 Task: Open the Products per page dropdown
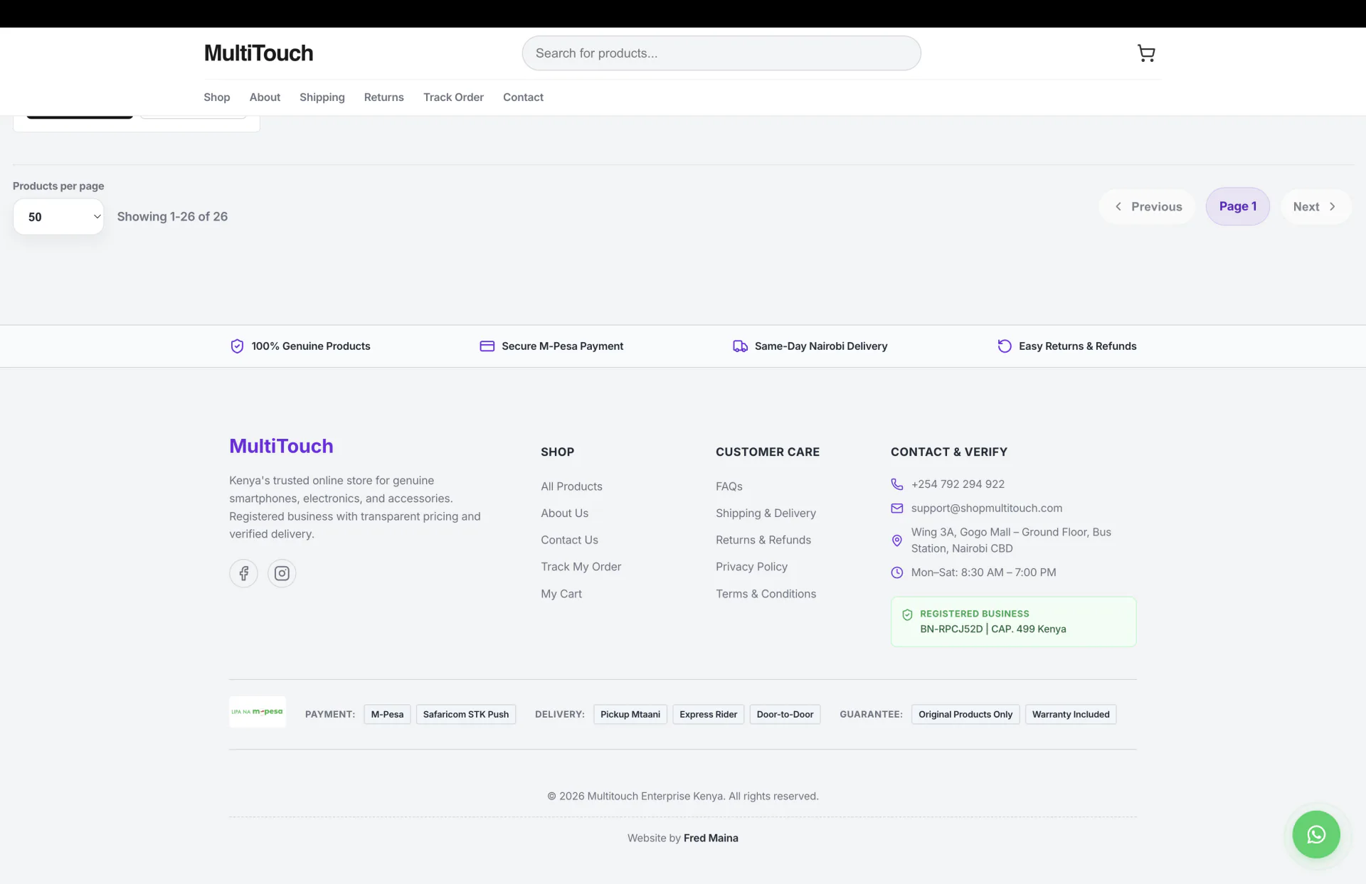[58, 217]
